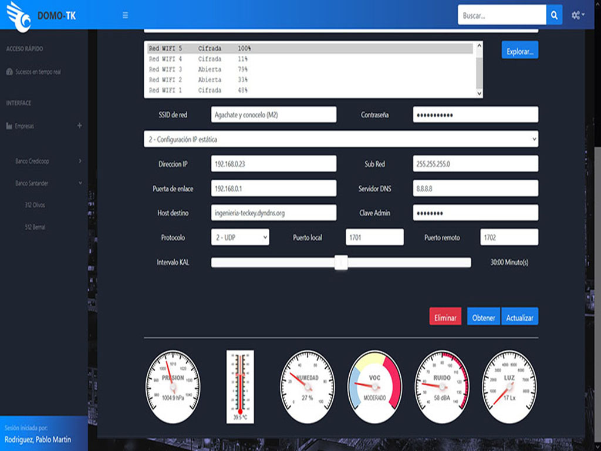Click the DOMO-TK logo
Screen dimensions: 601x451
click(42, 16)
